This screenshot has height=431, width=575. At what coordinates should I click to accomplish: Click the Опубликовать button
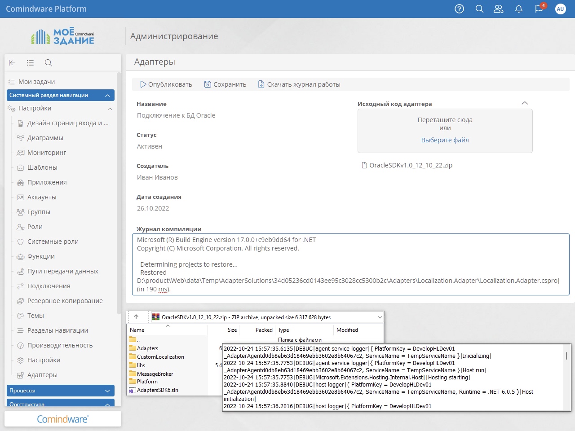click(x=166, y=84)
